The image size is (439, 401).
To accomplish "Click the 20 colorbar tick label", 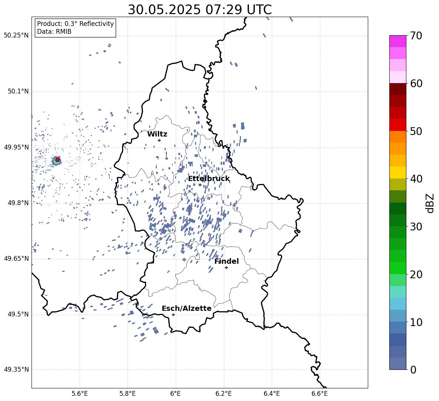I will pos(416,275).
